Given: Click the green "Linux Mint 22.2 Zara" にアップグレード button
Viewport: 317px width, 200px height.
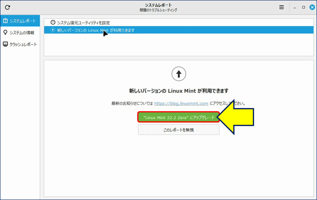Looking at the screenshot, I should coord(179,117).
